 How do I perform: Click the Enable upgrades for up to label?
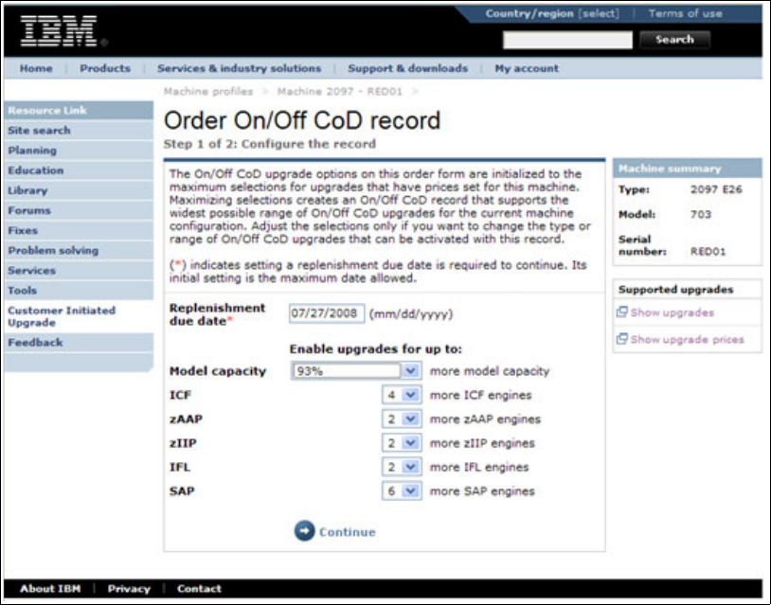click(376, 349)
